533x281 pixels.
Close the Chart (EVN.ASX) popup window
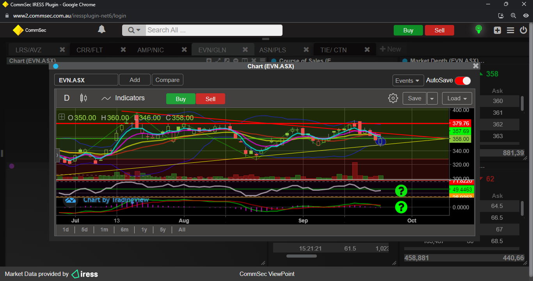476,66
